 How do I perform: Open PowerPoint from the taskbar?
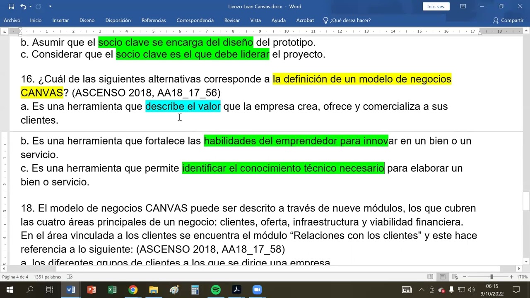92,290
